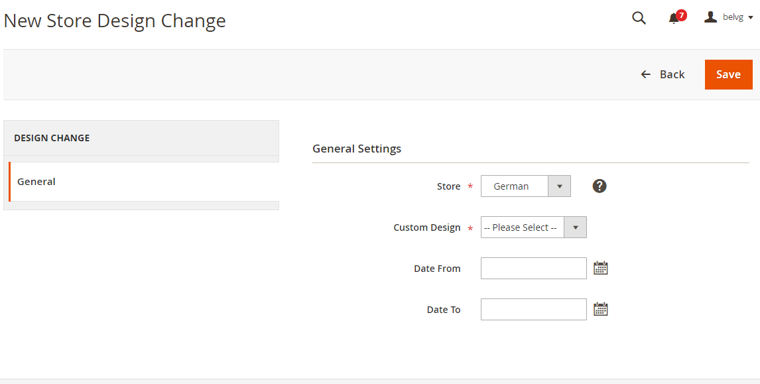The width and height of the screenshot is (760, 384).
Task: Open the Date From calendar picker
Action: [601, 268]
